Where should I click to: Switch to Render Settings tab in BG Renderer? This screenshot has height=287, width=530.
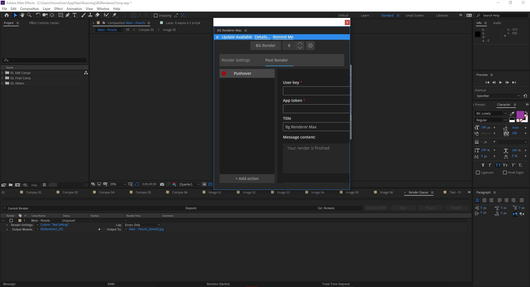(236, 60)
